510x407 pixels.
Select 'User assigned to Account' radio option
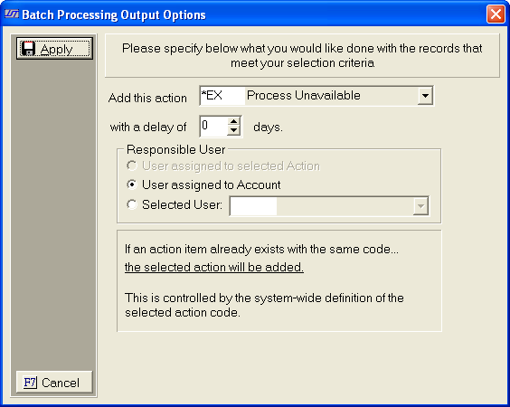(132, 185)
